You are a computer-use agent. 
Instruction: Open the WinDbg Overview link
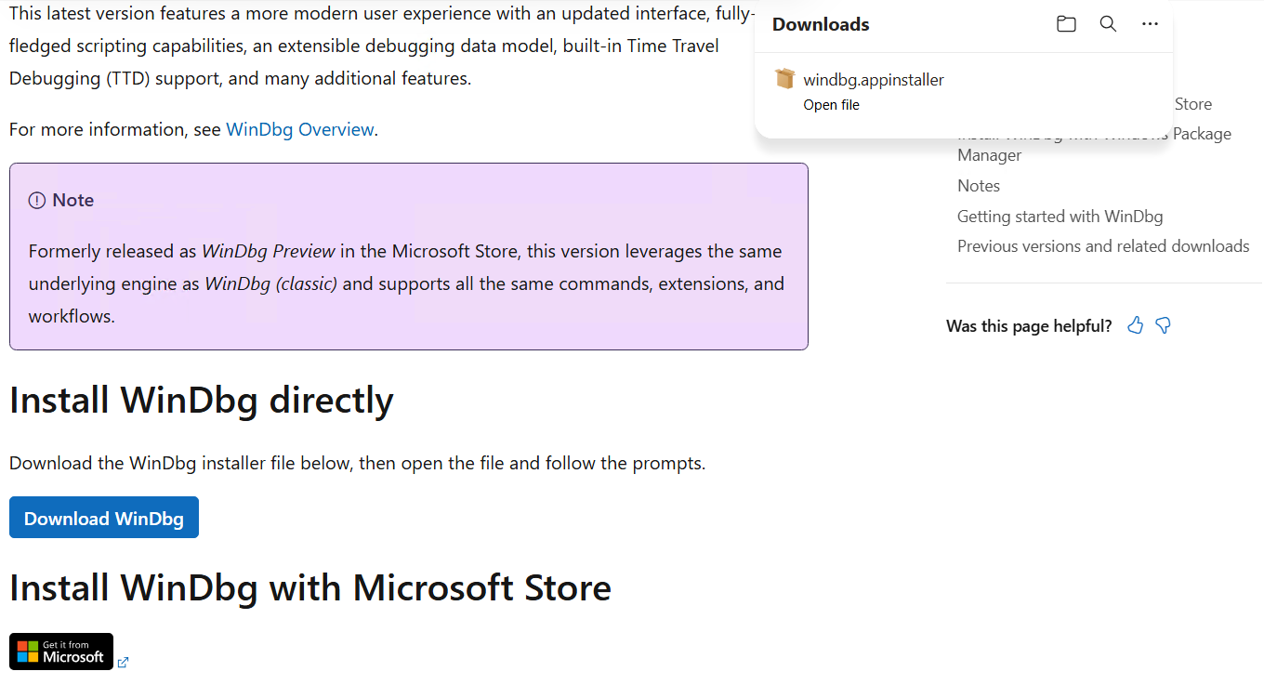pos(299,129)
